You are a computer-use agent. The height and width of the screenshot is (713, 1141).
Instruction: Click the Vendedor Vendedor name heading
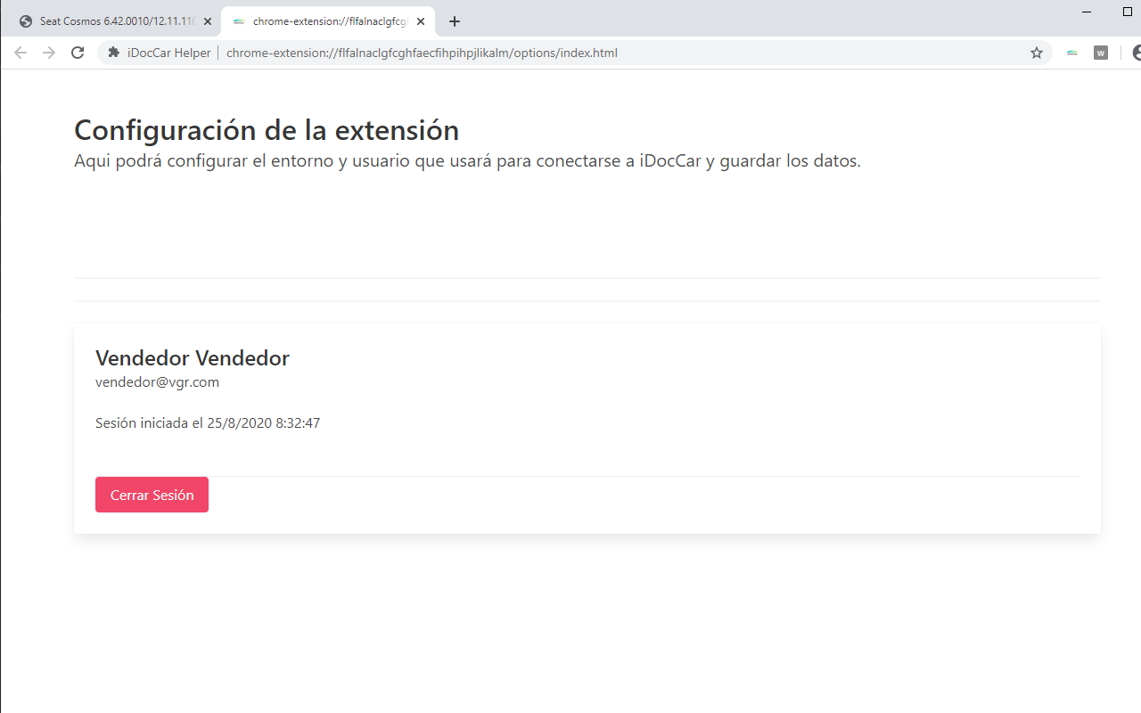coord(193,357)
